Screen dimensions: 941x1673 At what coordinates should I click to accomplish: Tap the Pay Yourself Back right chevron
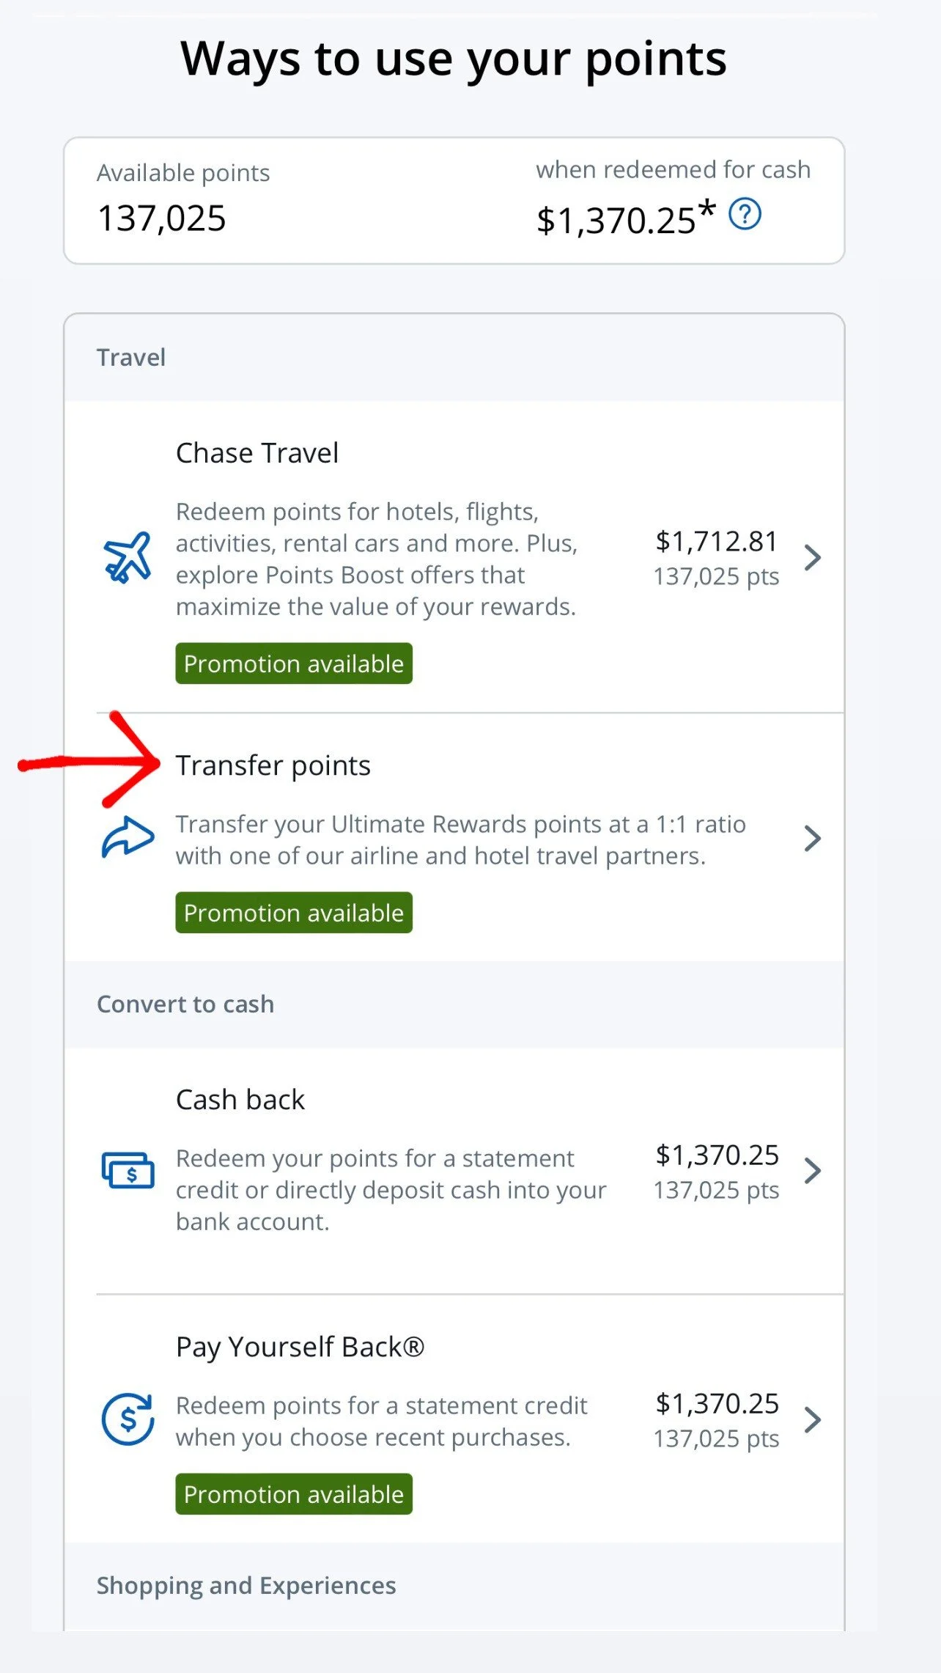click(812, 1420)
